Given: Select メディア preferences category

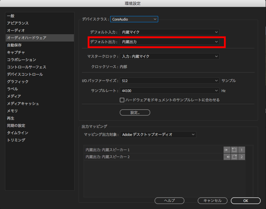Looking at the screenshot, I should click(40, 96).
